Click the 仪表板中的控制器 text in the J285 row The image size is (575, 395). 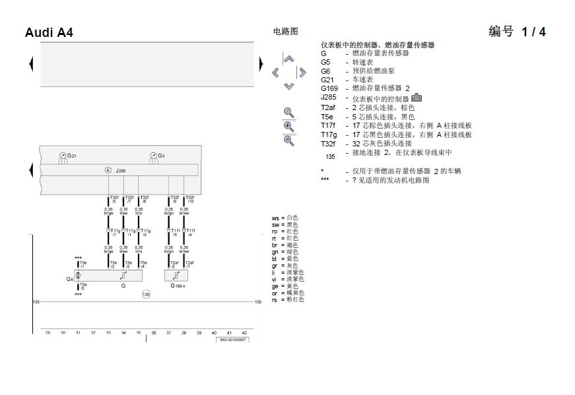pyautogui.click(x=381, y=99)
